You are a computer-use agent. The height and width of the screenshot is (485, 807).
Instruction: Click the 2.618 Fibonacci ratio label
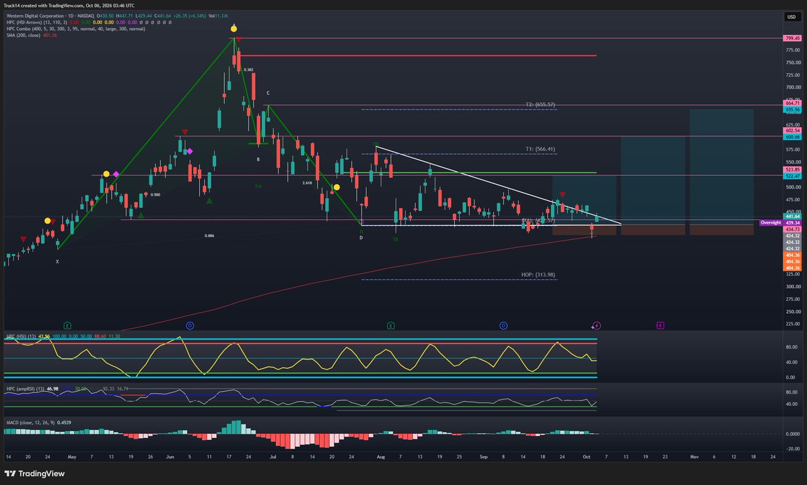(x=308, y=183)
